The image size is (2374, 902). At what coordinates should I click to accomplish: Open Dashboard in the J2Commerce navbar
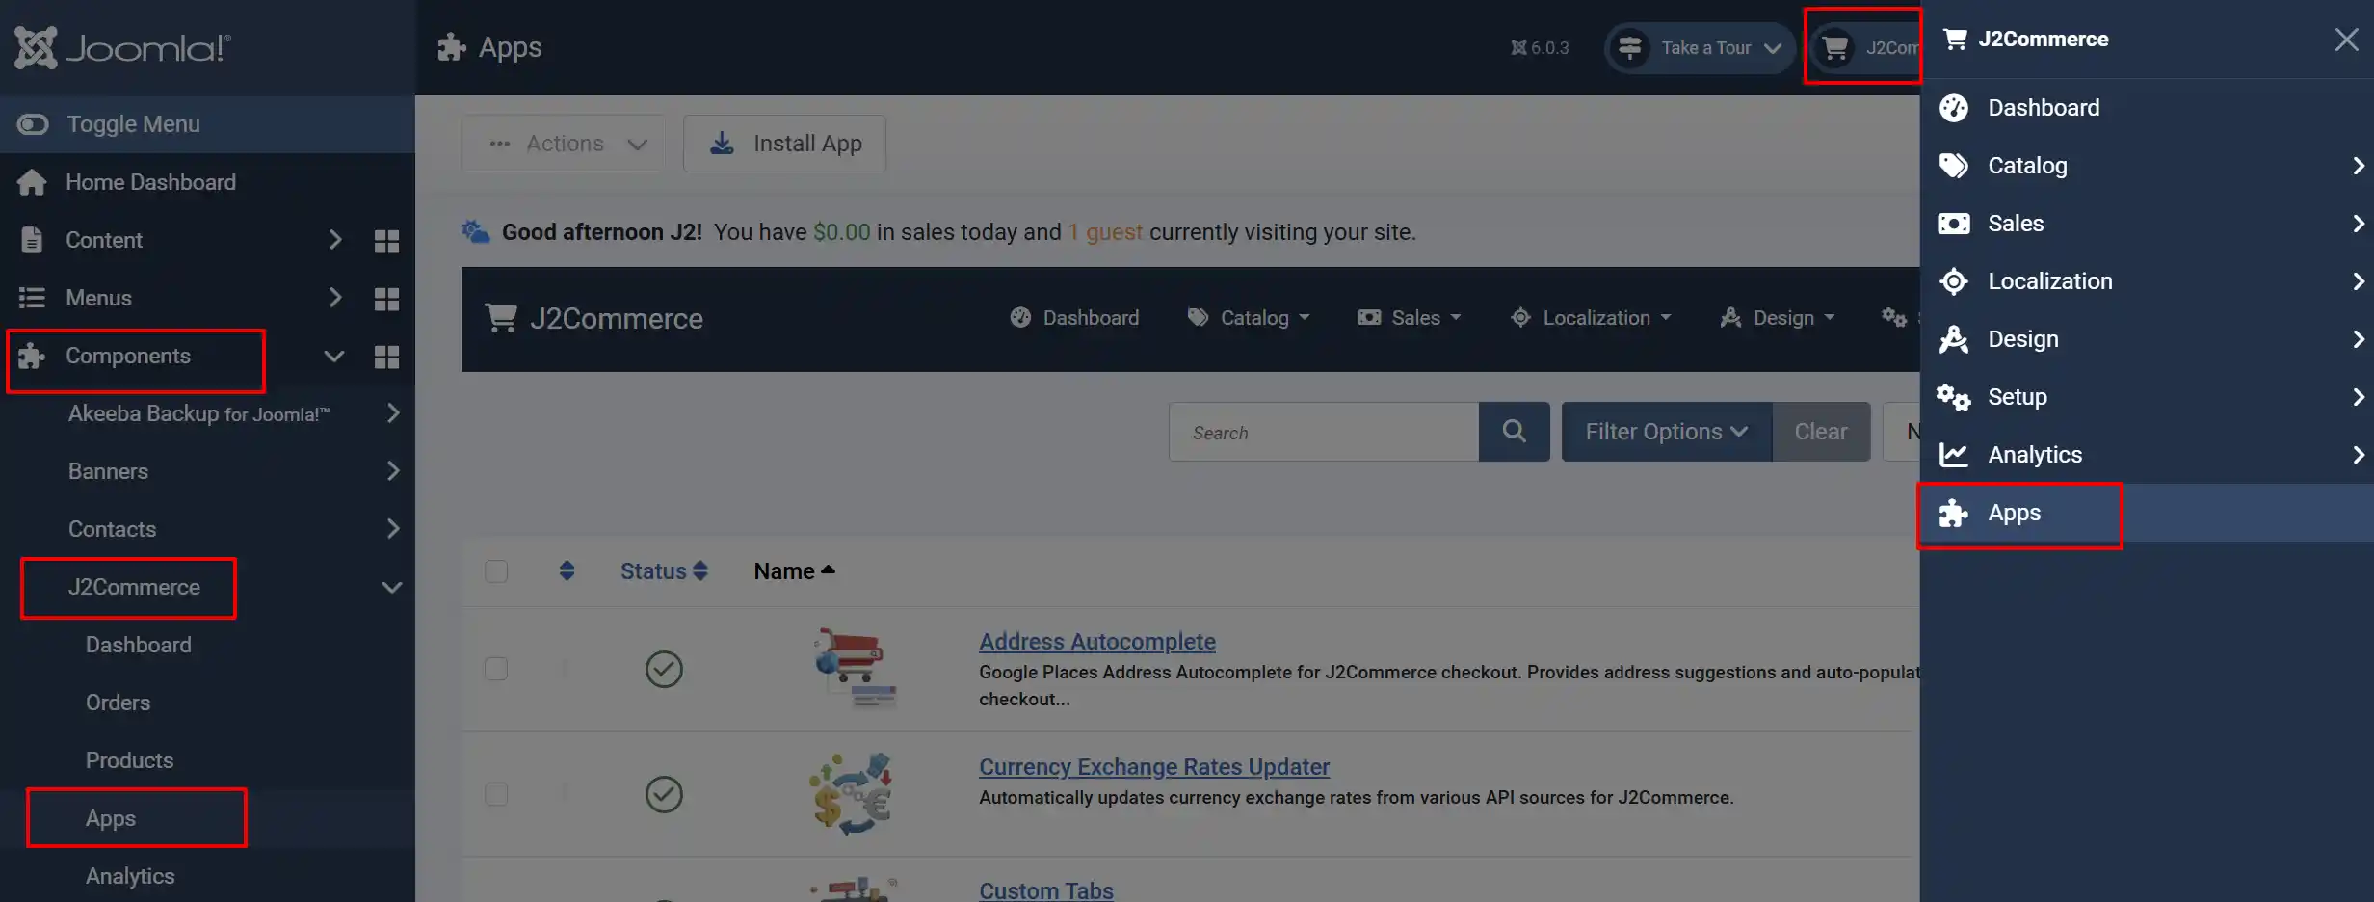pos(1074,318)
